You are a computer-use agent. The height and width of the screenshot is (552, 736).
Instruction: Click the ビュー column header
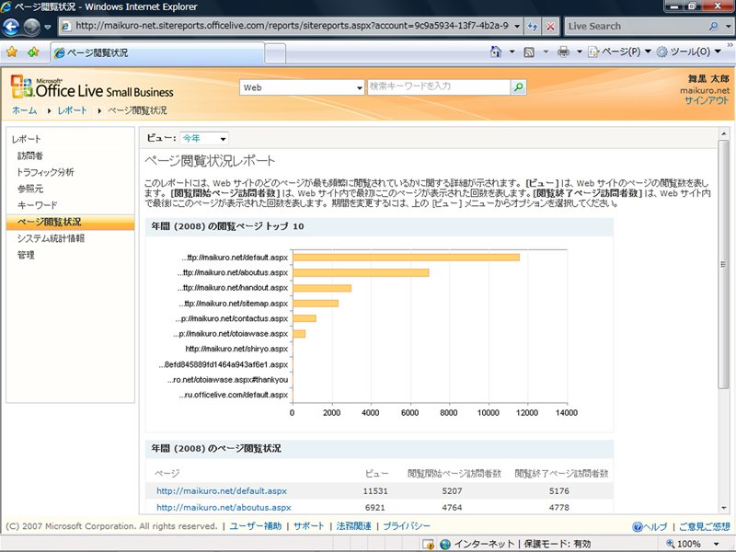[x=376, y=474]
